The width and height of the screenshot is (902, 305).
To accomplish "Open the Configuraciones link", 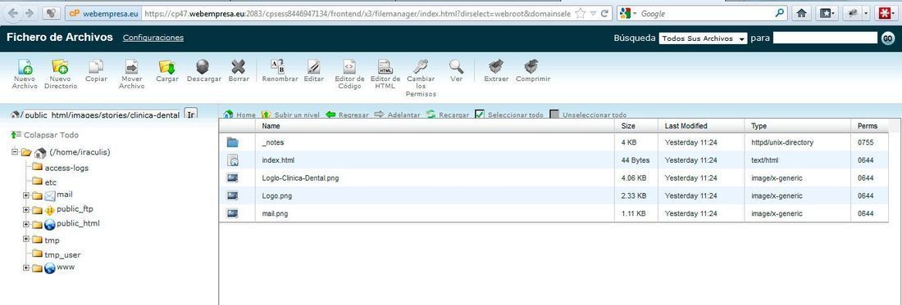I will (x=153, y=38).
